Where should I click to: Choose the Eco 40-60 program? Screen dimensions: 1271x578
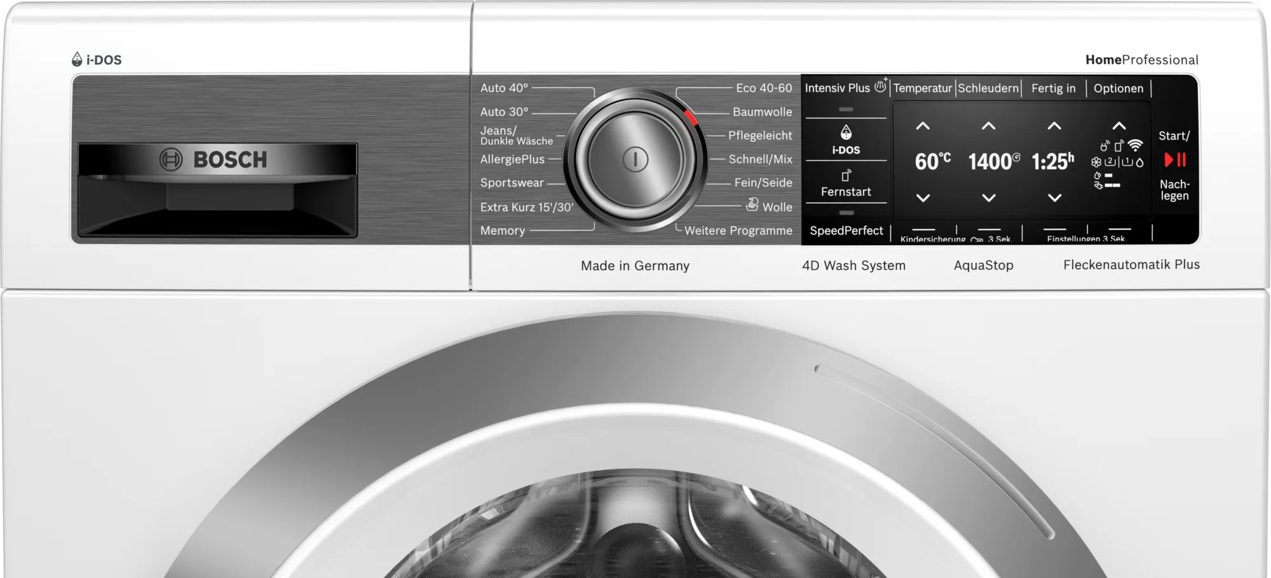pyautogui.click(x=764, y=88)
